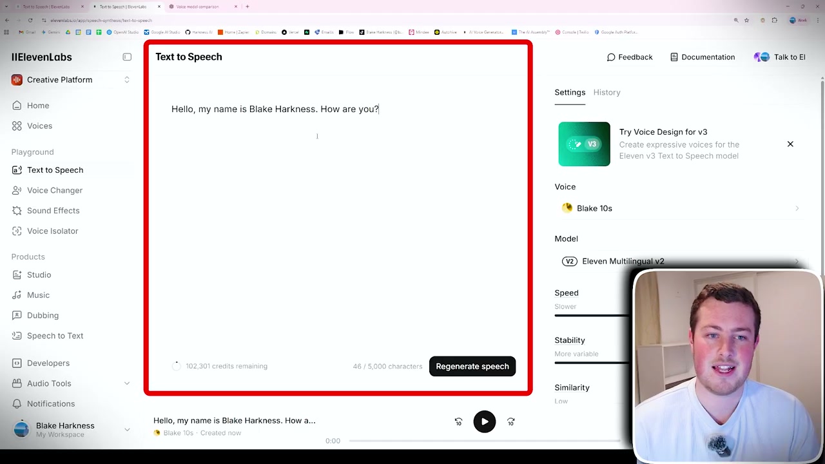The width and height of the screenshot is (825, 464).
Task: Open Developers in the sidebar
Action: (48, 363)
